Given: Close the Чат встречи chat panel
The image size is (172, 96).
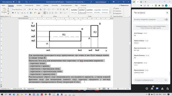Looking at the screenshot, I should coord(167,13).
